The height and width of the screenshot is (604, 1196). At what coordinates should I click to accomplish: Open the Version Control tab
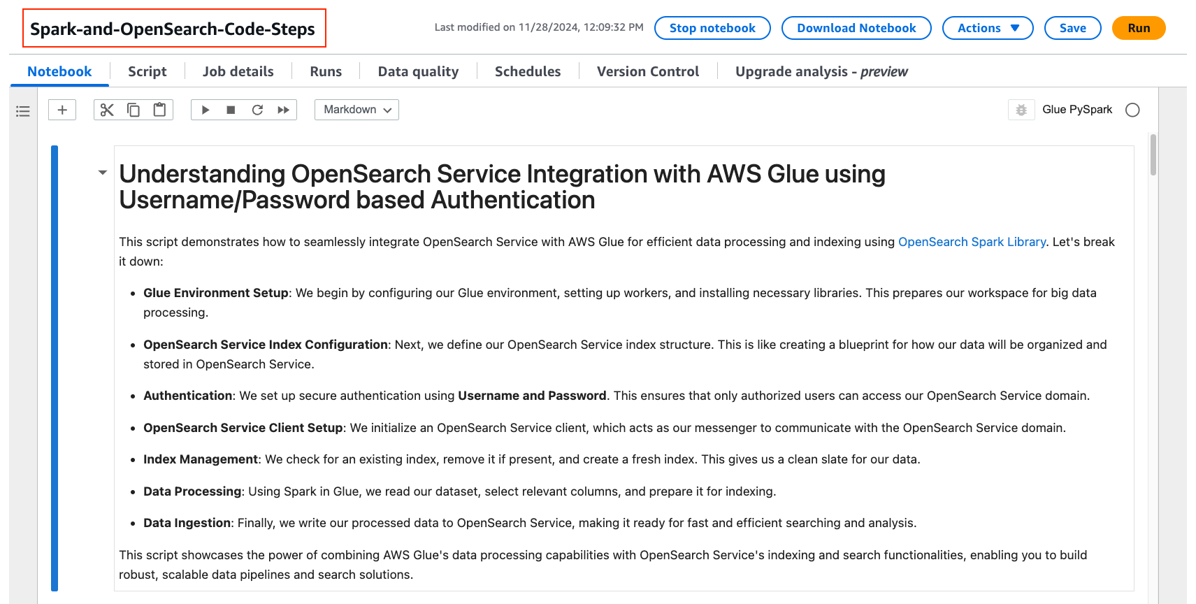click(648, 71)
